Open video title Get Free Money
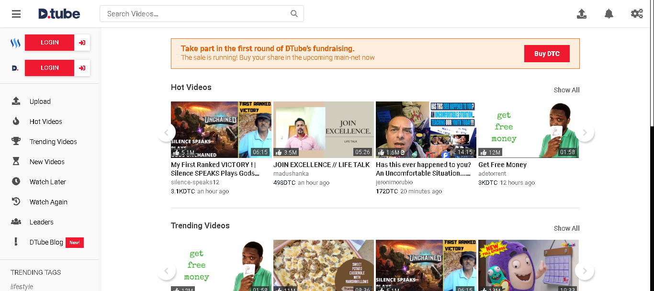This screenshot has height=291, width=654. (503, 165)
